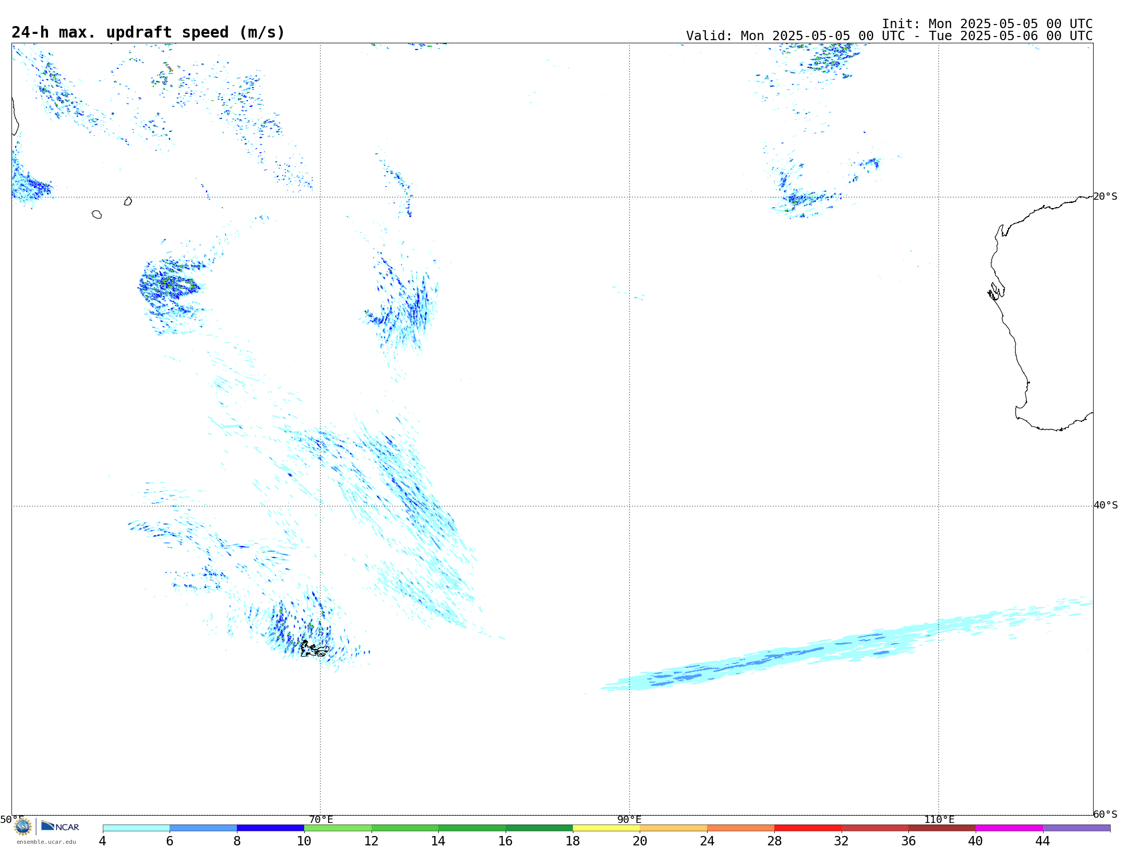Image resolution: width=1127 pixels, height=848 pixels.
Task: Click the bright red 28-32 colorbar segment
Action: point(808,828)
